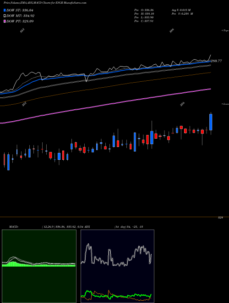This screenshot has width=229, height=303.
Task: Select the "DOW ST: 336.04" legend text
Action: [20, 10]
